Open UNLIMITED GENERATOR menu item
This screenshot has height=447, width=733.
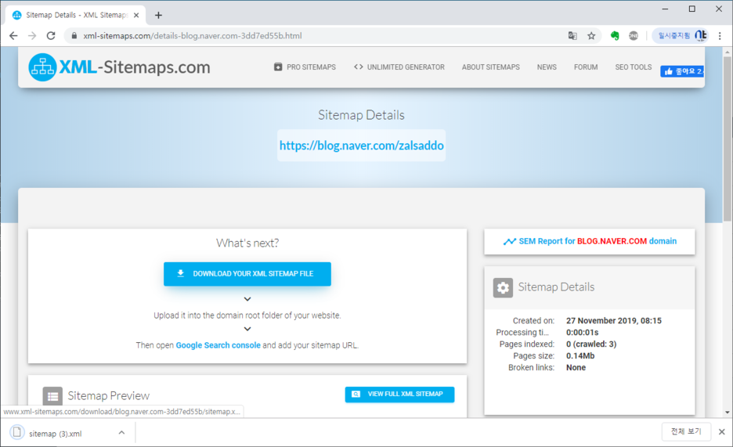pos(399,67)
